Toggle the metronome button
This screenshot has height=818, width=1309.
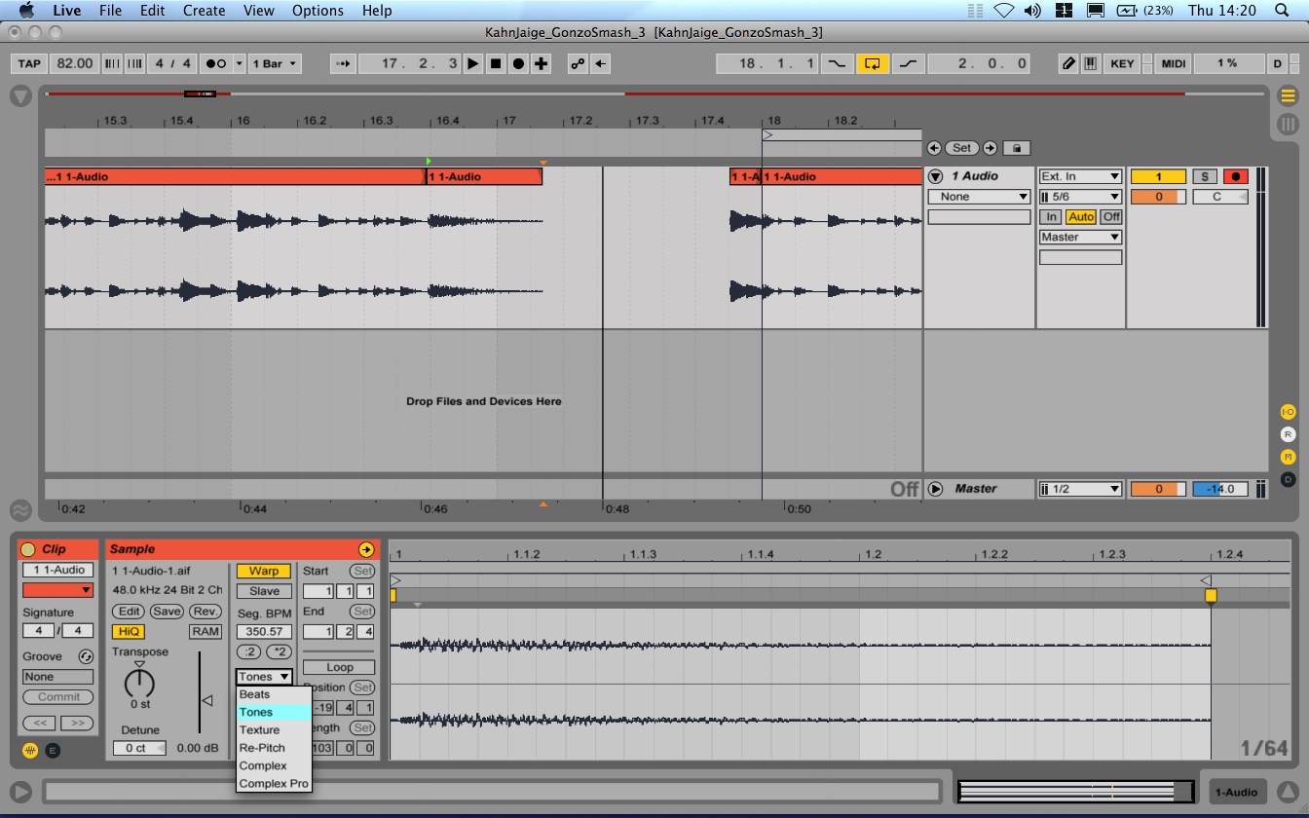215,63
